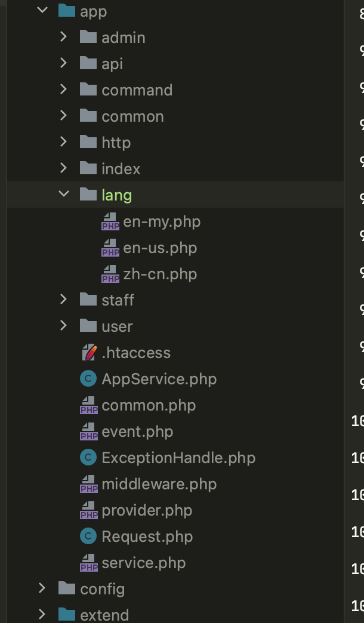Select the en-us.php file name
364x623 pixels.
click(x=160, y=248)
